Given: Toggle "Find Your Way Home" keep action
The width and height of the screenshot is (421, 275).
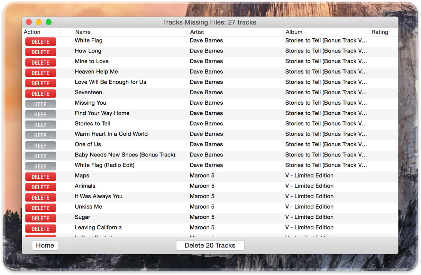Looking at the screenshot, I should point(40,114).
